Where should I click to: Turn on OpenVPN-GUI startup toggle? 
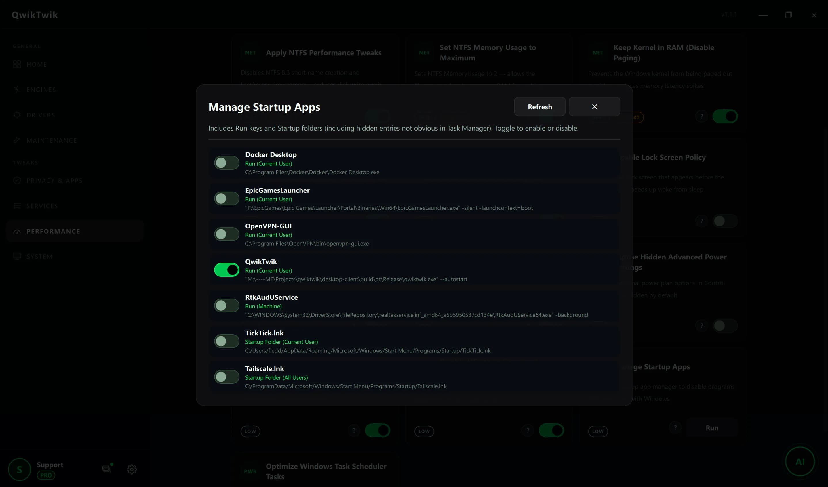[x=226, y=234]
